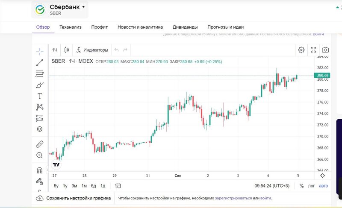This screenshot has width=342, height=208.
Task: Click the SBER symbol in chart legend
Action: (58, 61)
